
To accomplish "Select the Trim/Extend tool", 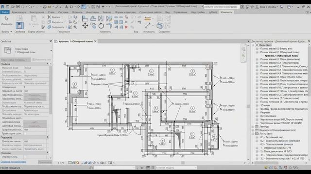I will 109,26.
